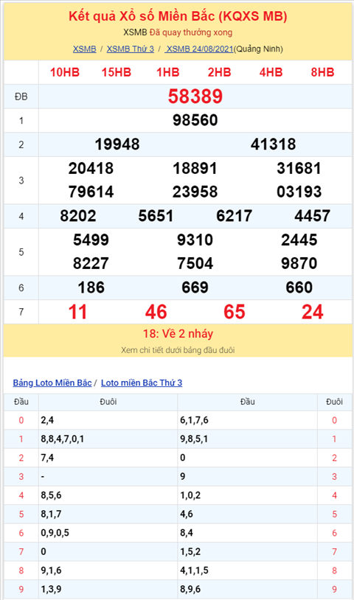354x600 pixels.
Task: Click the '18: Về 2 nháy' notice
Action: 178,334
